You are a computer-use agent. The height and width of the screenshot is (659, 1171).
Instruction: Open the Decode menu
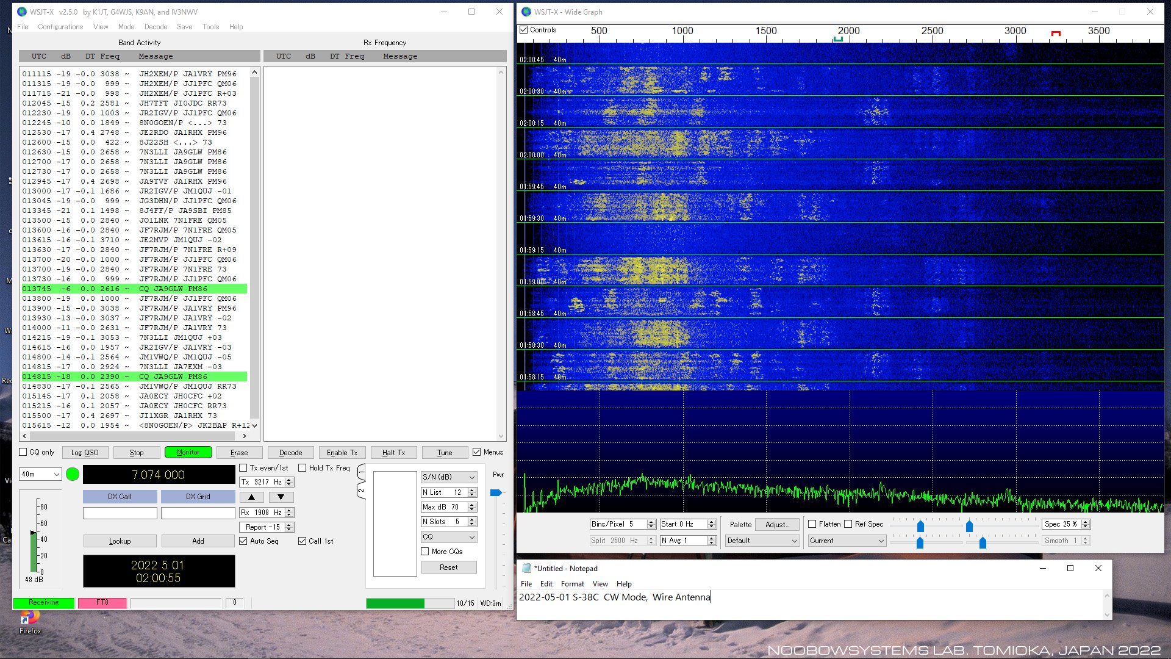[156, 27]
